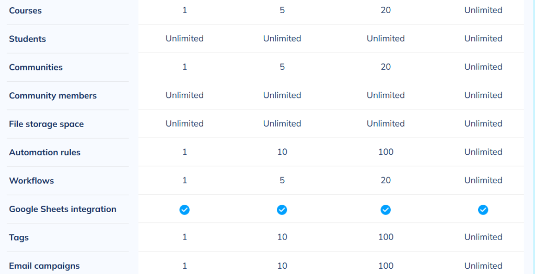Click the Community members row label
Viewport: 535px width, 274px height.
coord(53,96)
